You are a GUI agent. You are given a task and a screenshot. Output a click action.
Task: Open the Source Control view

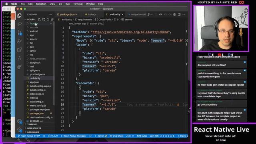click(x=20, y=32)
